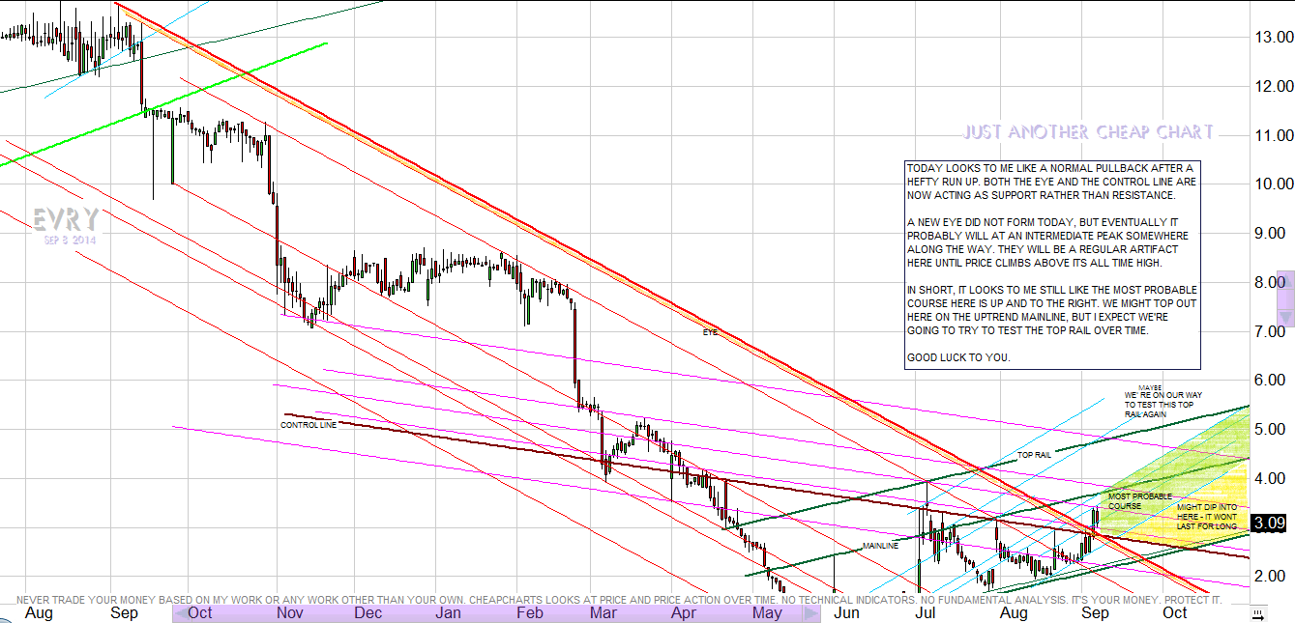
Task: Click the commentary text box annotation
Action: click(x=1051, y=264)
